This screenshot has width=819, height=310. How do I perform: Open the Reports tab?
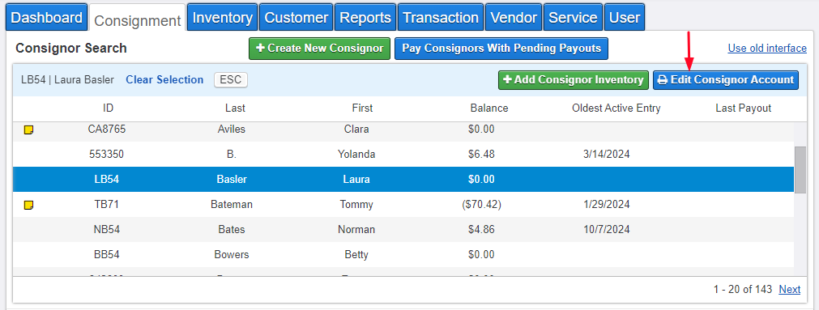pos(365,17)
